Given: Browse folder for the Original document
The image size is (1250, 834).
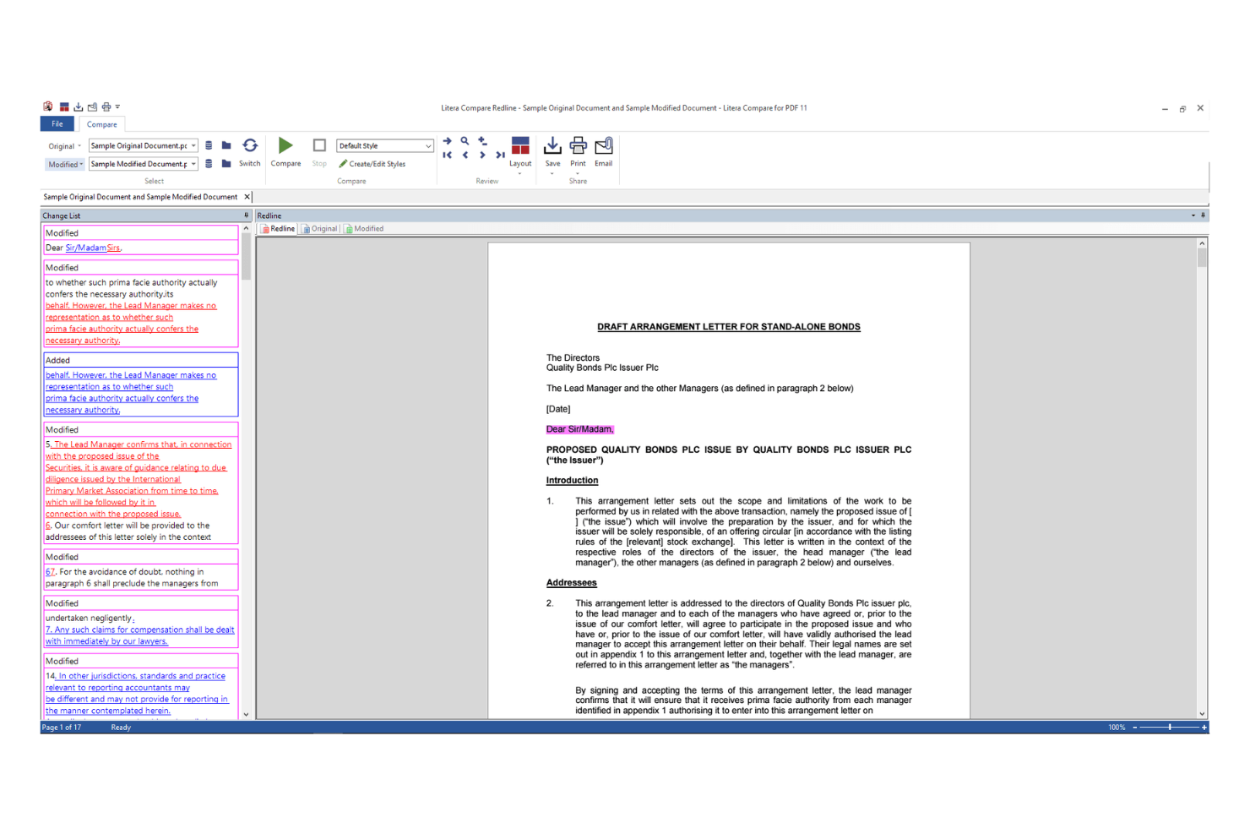Looking at the screenshot, I should tap(226, 145).
